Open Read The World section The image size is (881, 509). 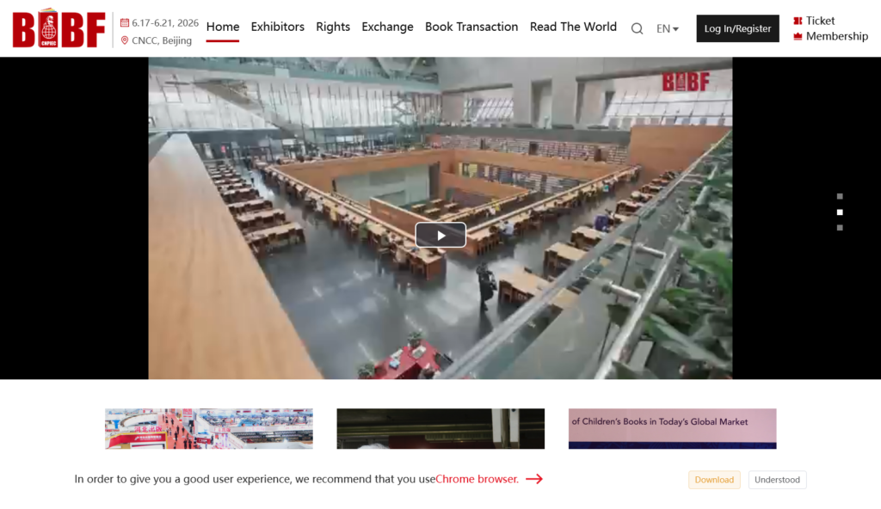(573, 27)
